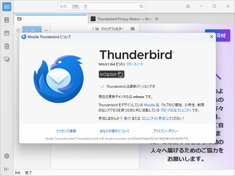Open the more options menu next to new message

(x=46, y=30)
